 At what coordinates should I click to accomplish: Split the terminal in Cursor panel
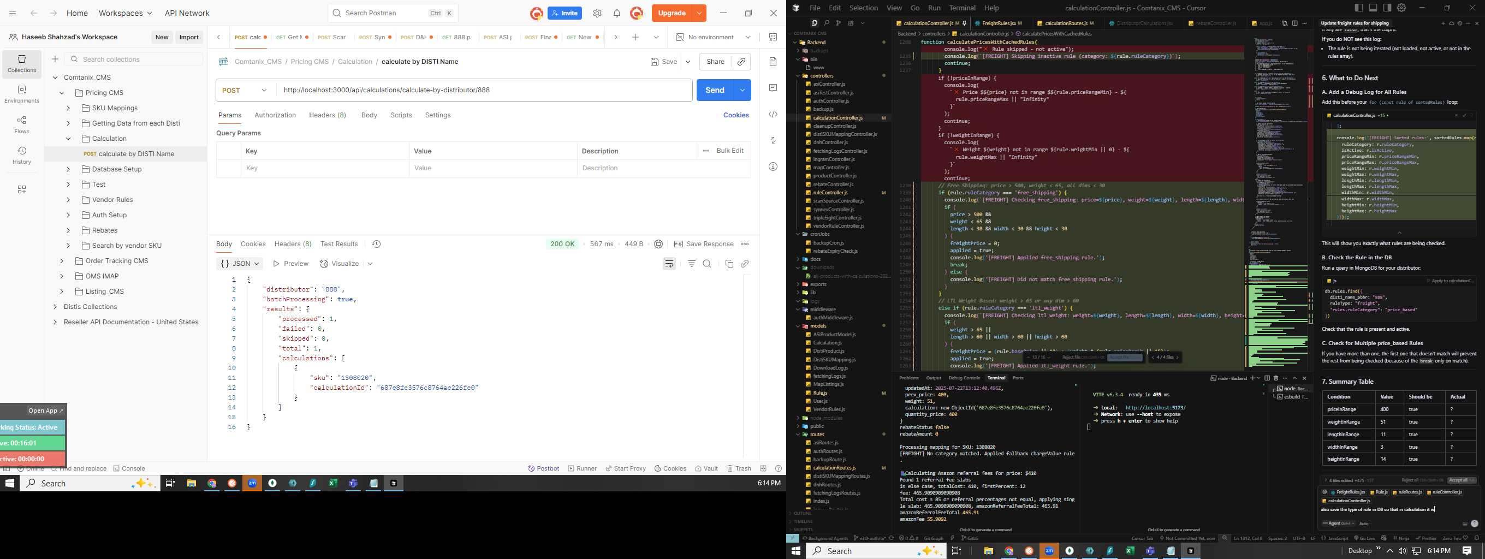[1267, 378]
